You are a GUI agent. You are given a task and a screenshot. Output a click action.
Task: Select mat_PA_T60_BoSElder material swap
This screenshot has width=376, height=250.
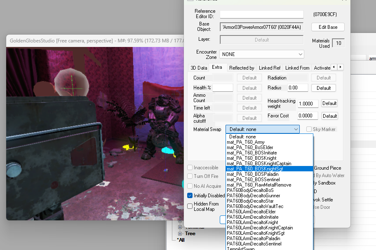click(270, 147)
